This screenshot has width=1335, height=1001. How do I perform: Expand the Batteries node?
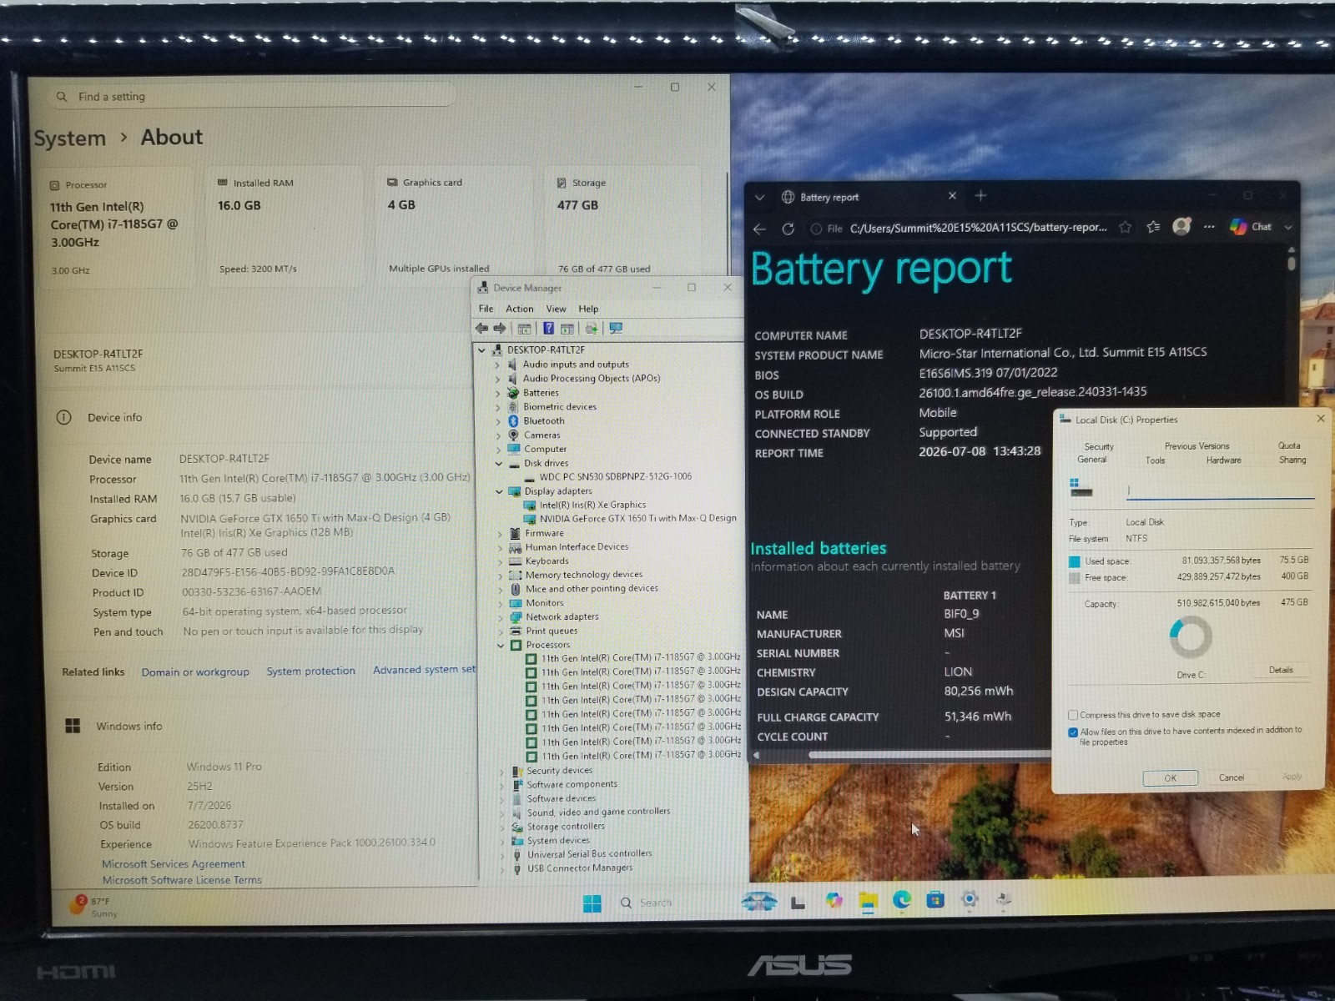pos(498,393)
